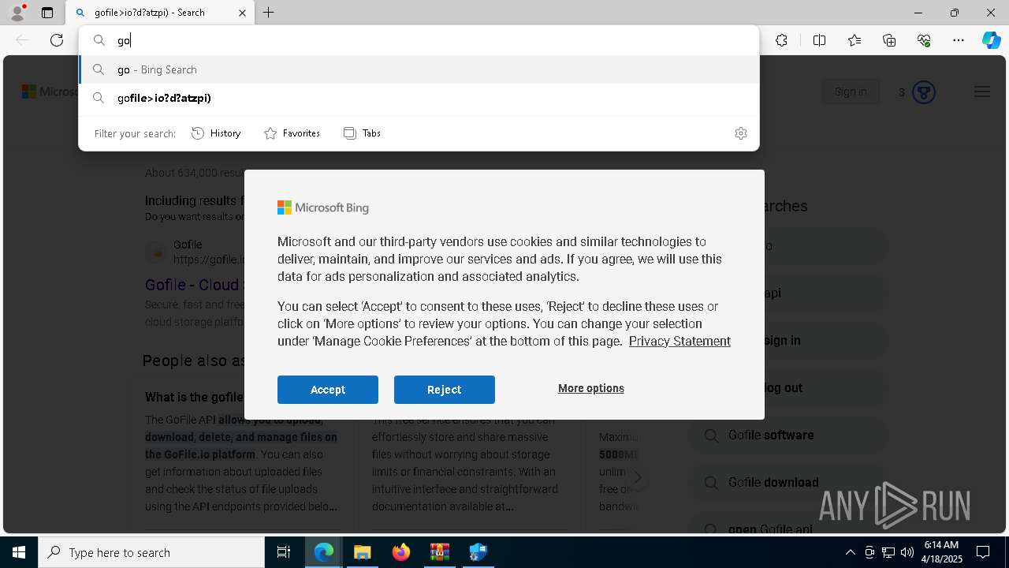Toggle split screen icon
The height and width of the screenshot is (568, 1009).
(x=819, y=40)
